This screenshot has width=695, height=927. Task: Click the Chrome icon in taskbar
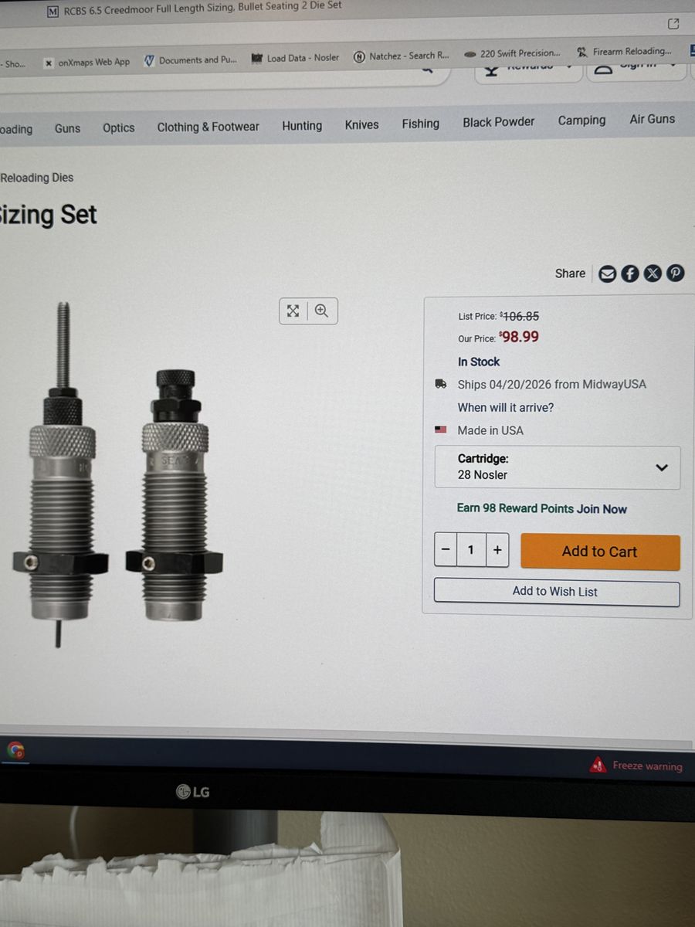pyautogui.click(x=16, y=750)
